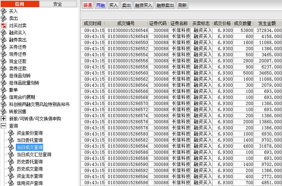Viewport: 282px width, 186px height.
Task: Select the 对买对卖 sidebar entry
Action: pyautogui.click(x=18, y=25)
